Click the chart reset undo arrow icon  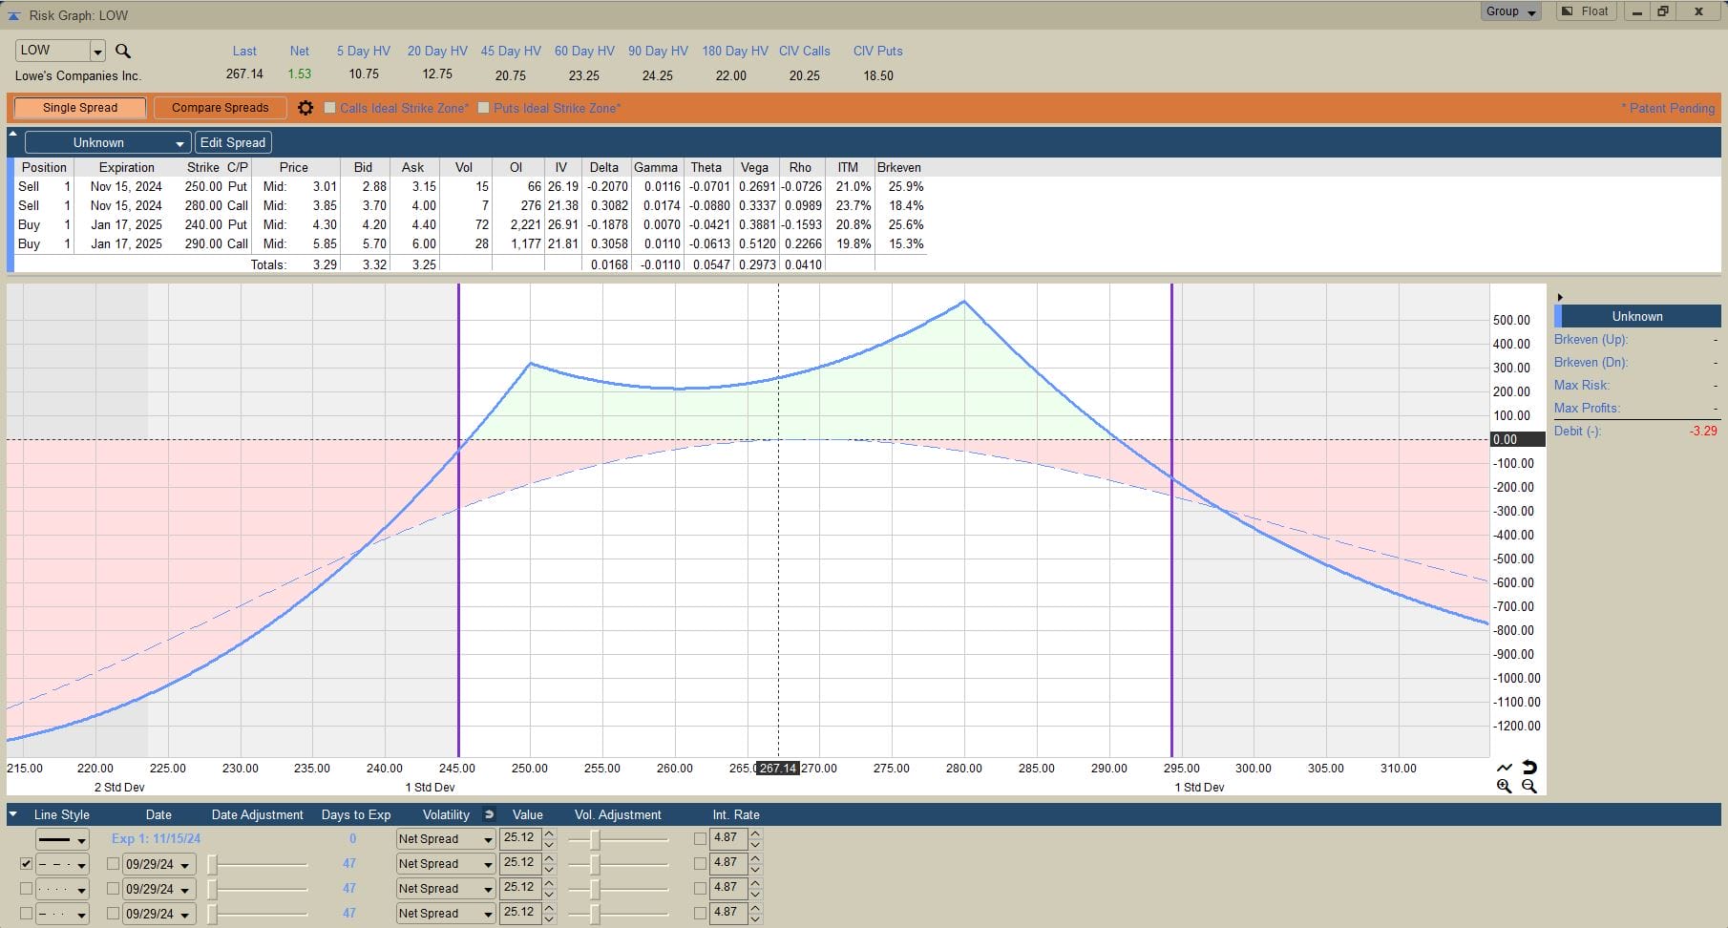(x=1528, y=767)
